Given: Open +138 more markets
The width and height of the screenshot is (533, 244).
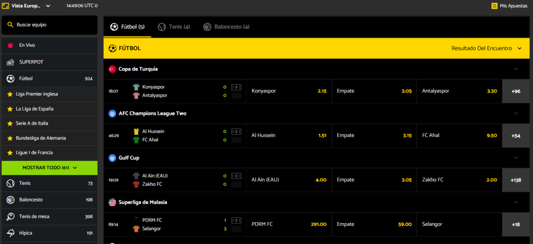Looking at the screenshot, I should (x=516, y=180).
